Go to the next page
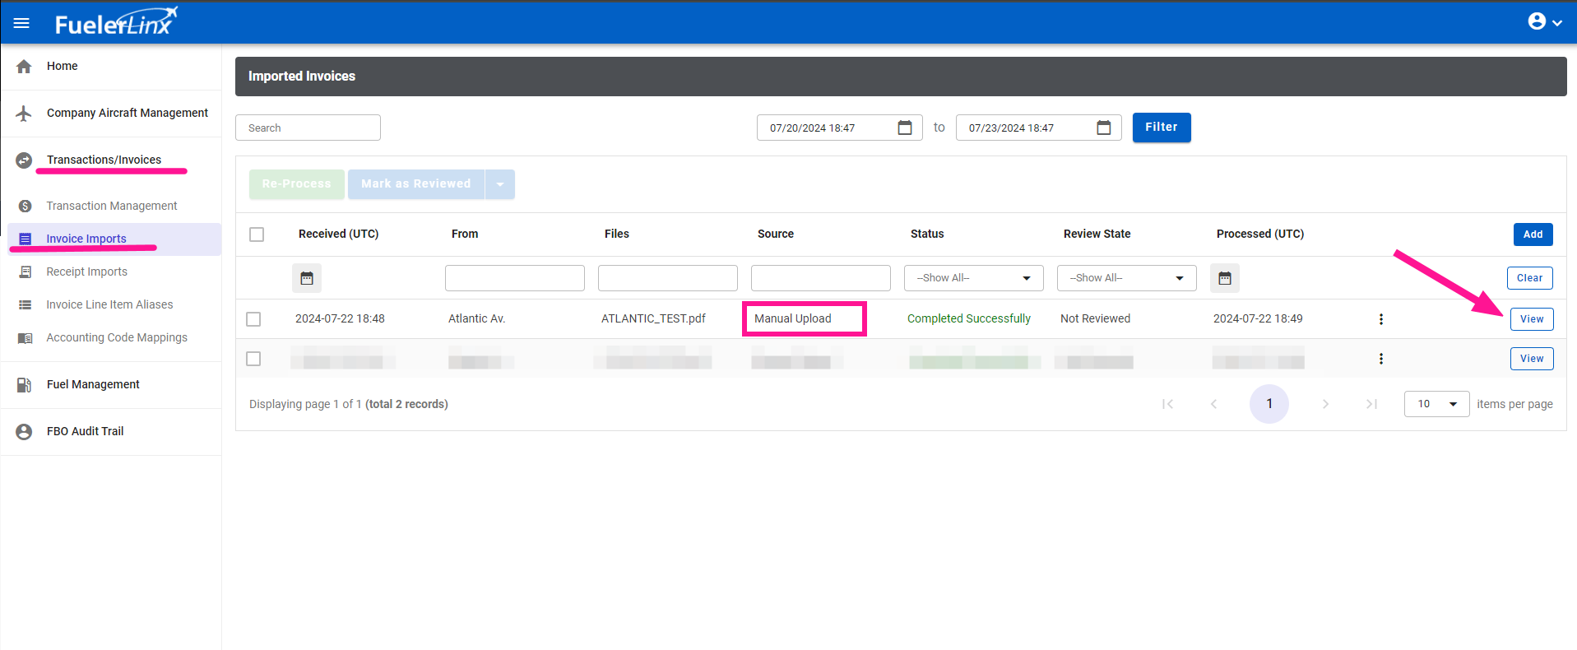The width and height of the screenshot is (1577, 650). coord(1325,404)
